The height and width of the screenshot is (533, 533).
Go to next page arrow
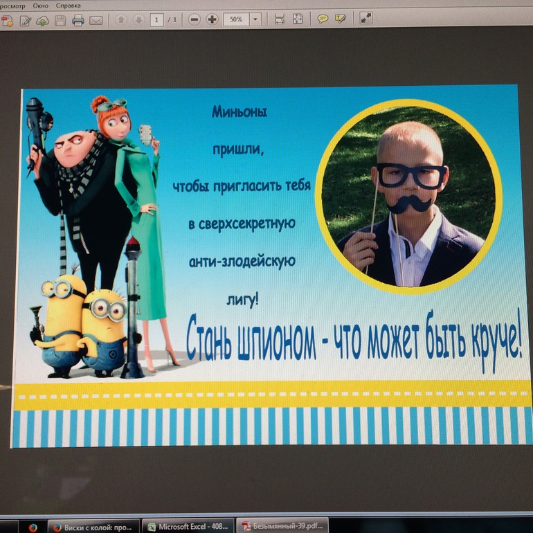click(x=138, y=20)
